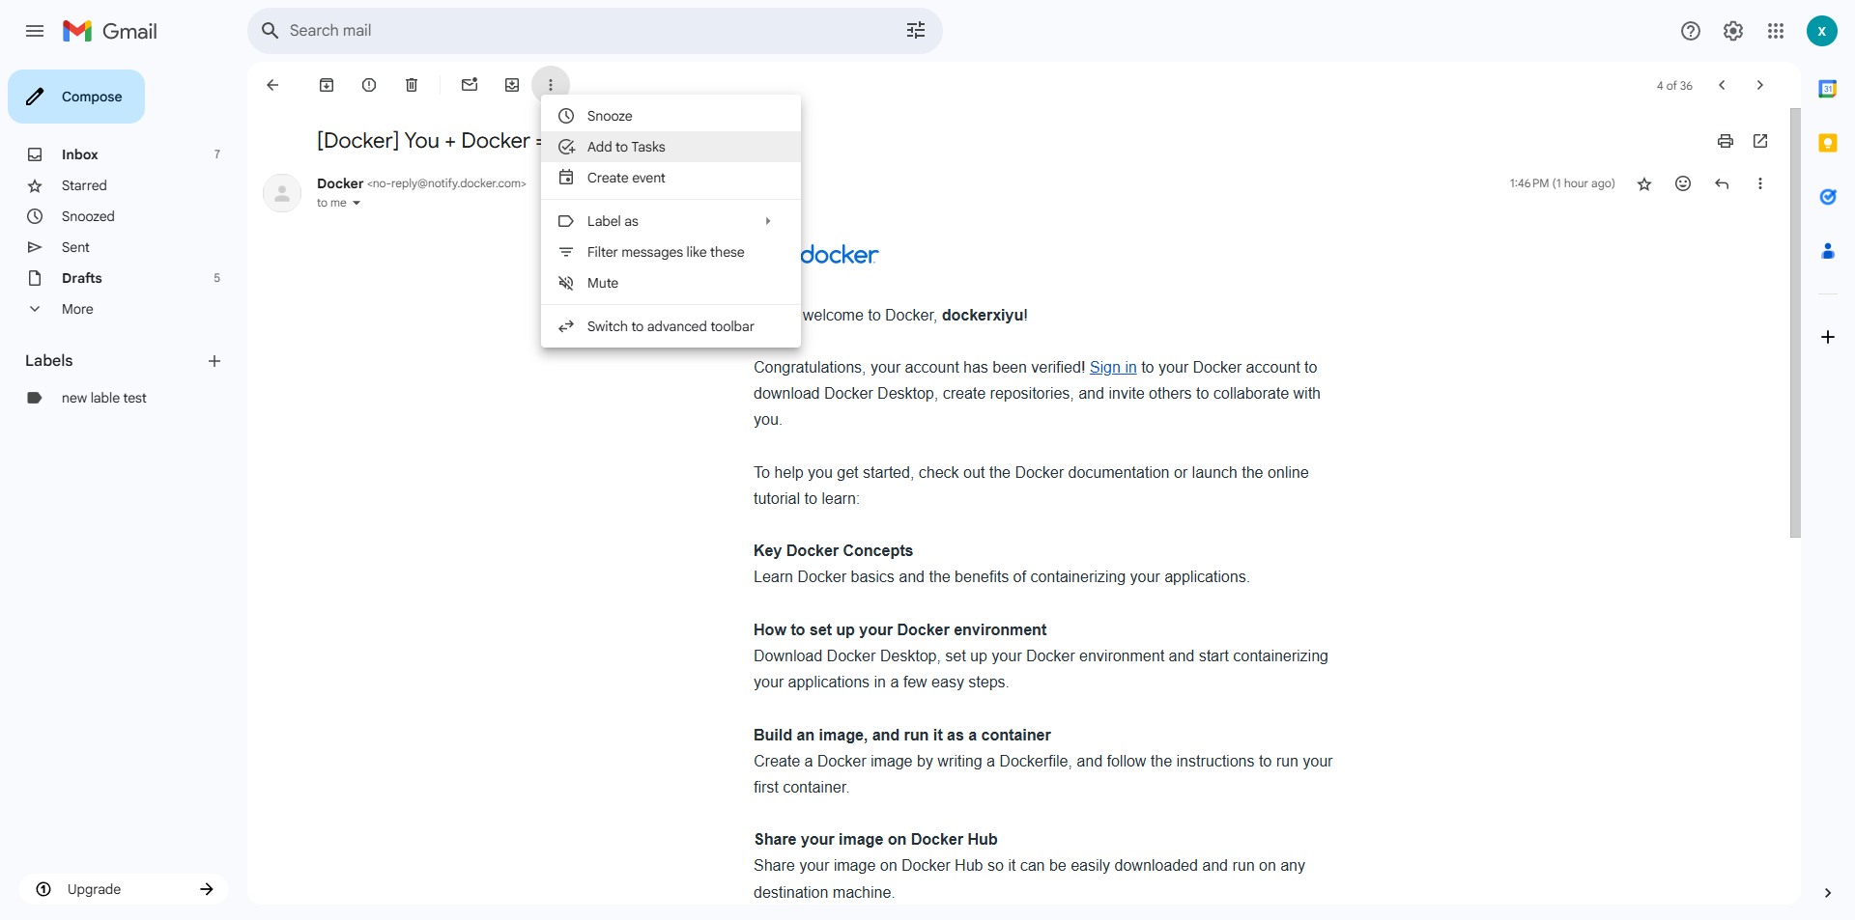Click the sender name 'Docker'

340,183
